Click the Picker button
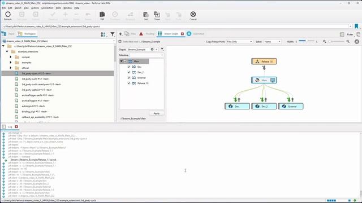Viewport: 362px width, 203px height. click(x=350, y=34)
